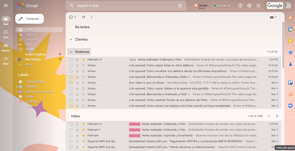The height and width of the screenshot is (151, 295).
Task: Open the Google apps grid
Action: 258,6
